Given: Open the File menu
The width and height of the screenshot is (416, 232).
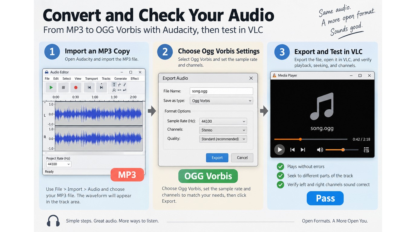Looking at the screenshot, I should tap(47, 79).
